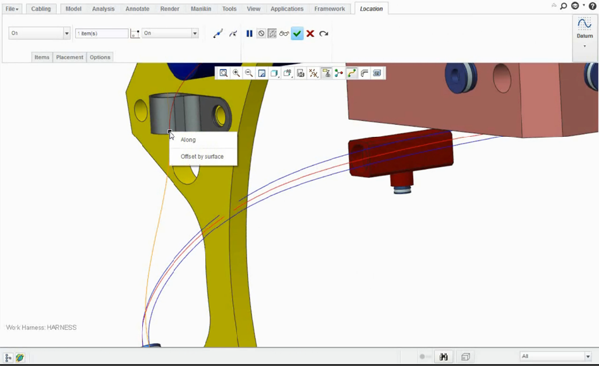Select the active Location tab

(371, 9)
